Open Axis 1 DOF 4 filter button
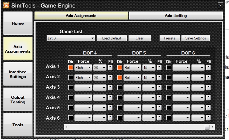 click(x=110, y=68)
